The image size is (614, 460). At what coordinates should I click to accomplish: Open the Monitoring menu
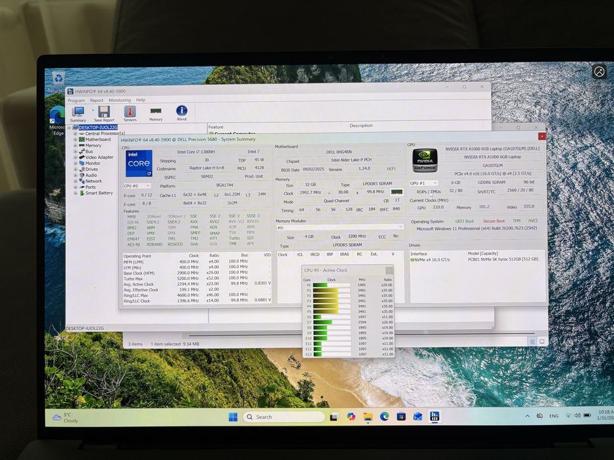click(x=120, y=100)
